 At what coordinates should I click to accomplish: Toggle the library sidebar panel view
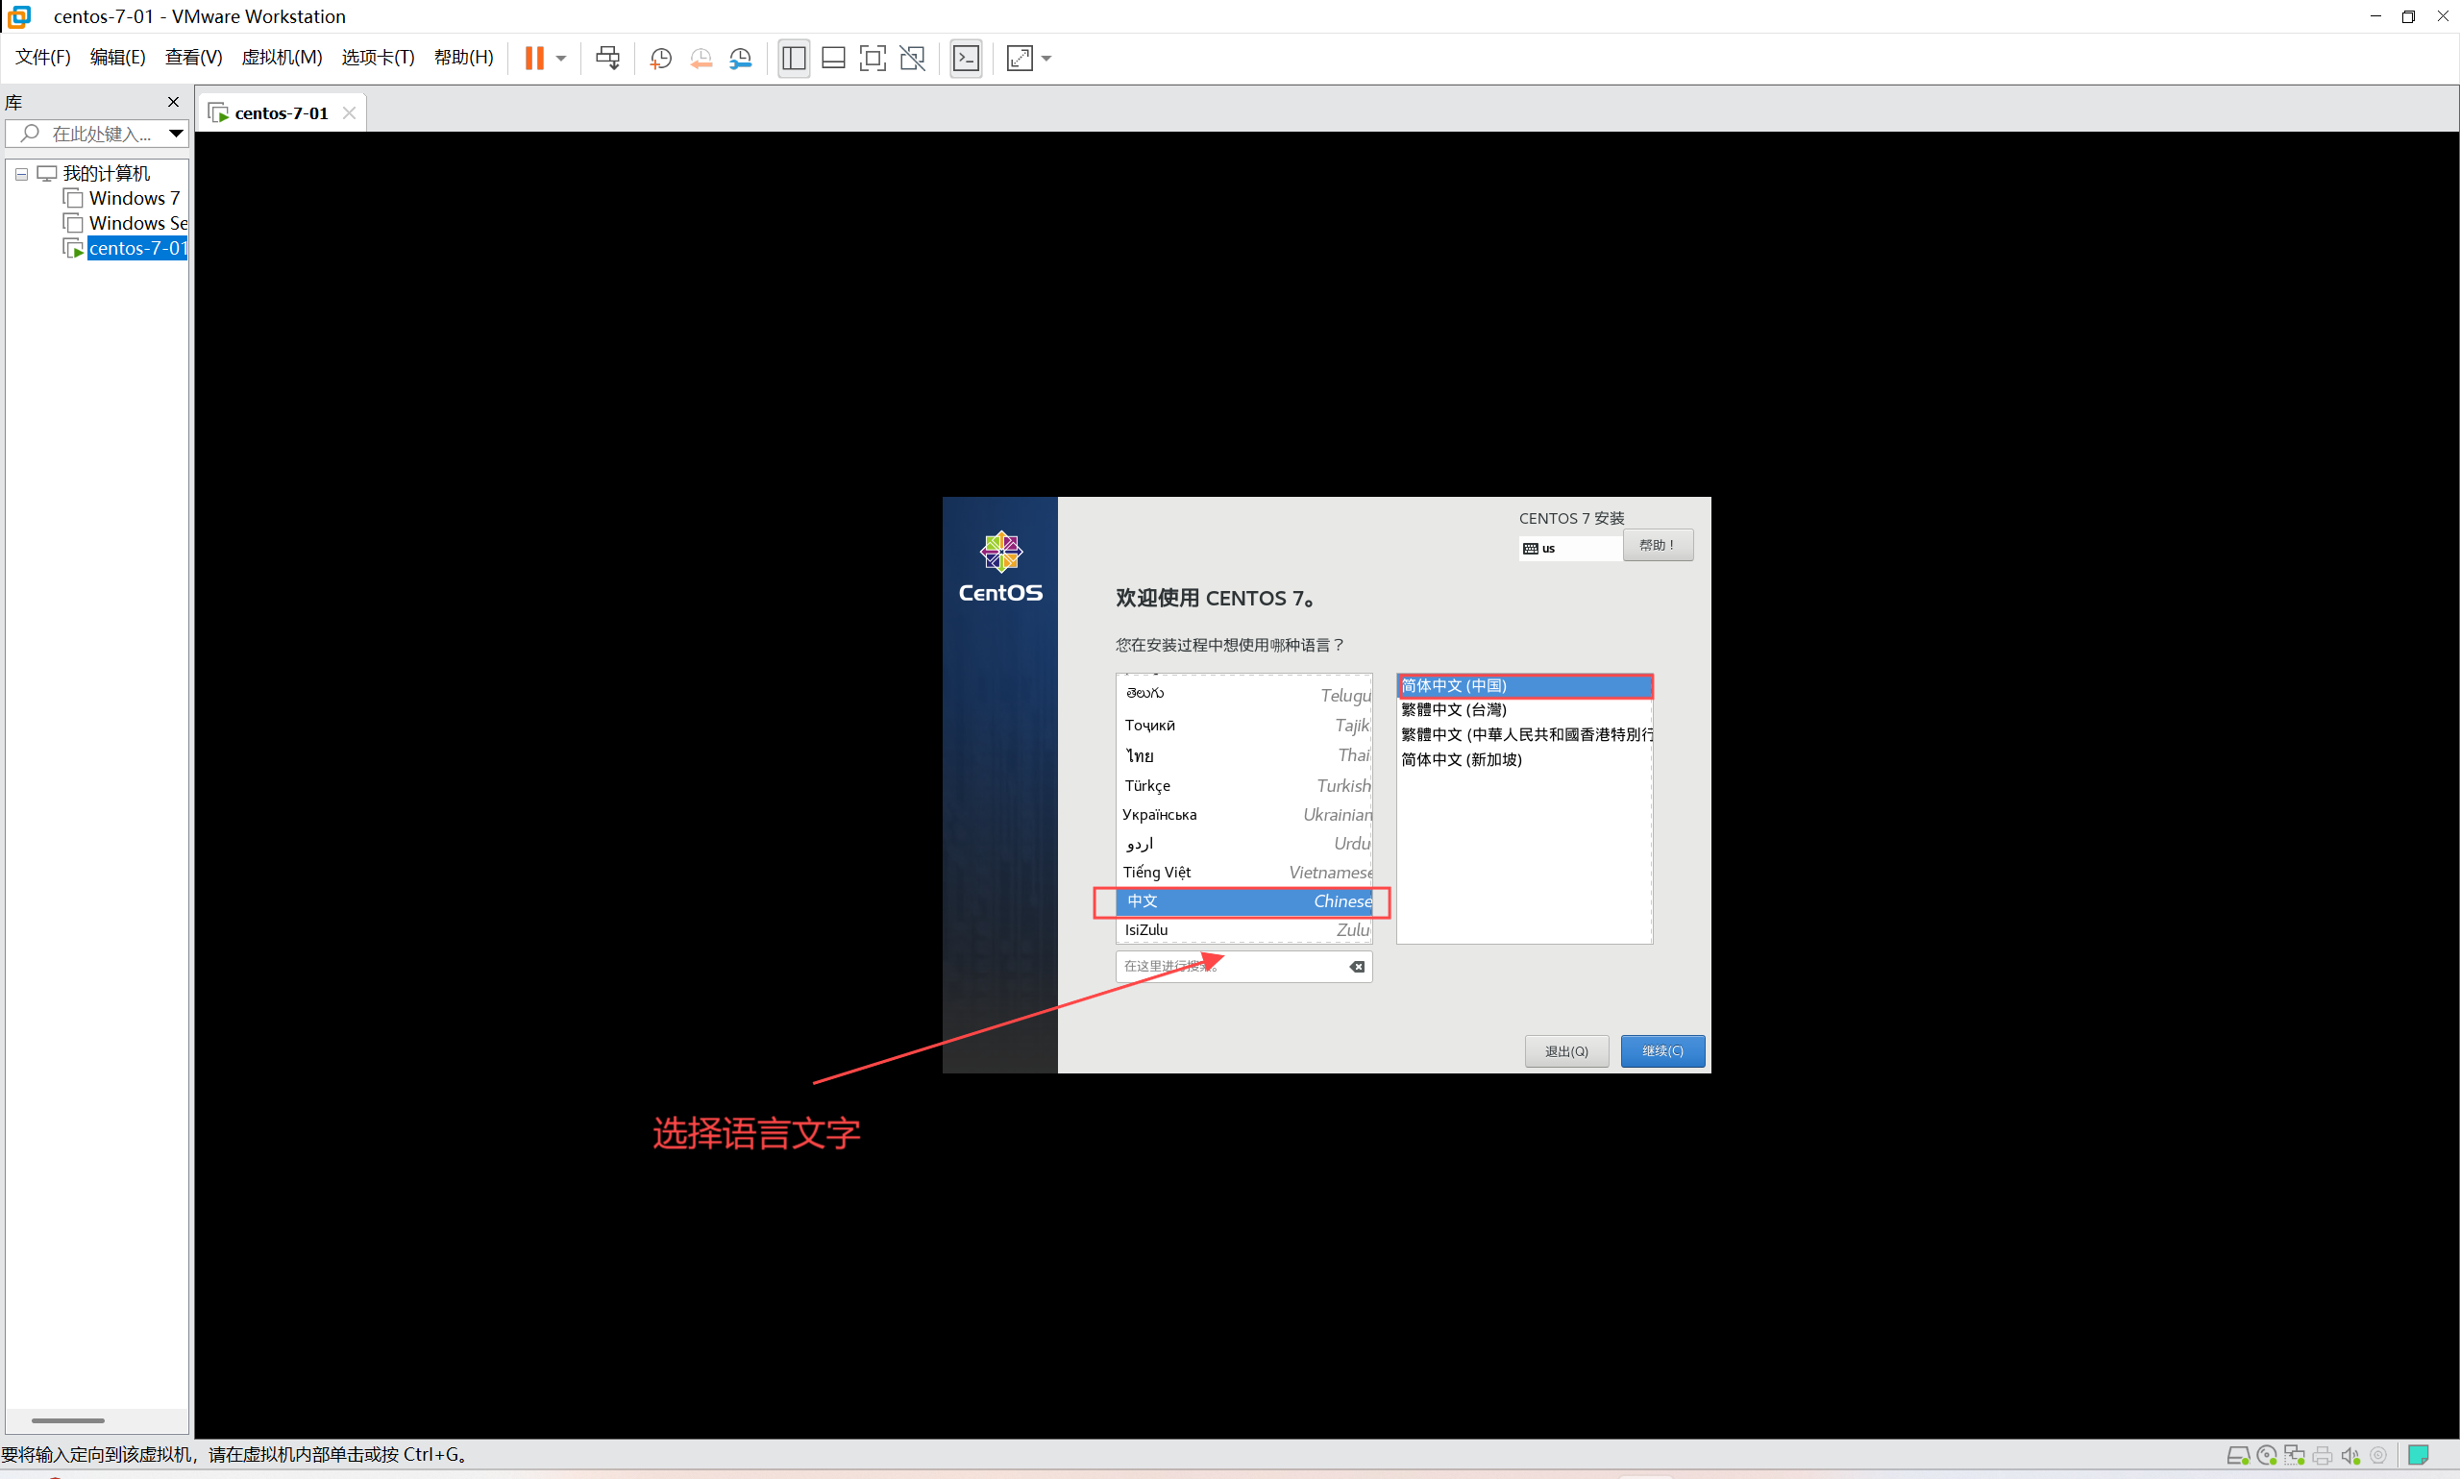tap(793, 58)
